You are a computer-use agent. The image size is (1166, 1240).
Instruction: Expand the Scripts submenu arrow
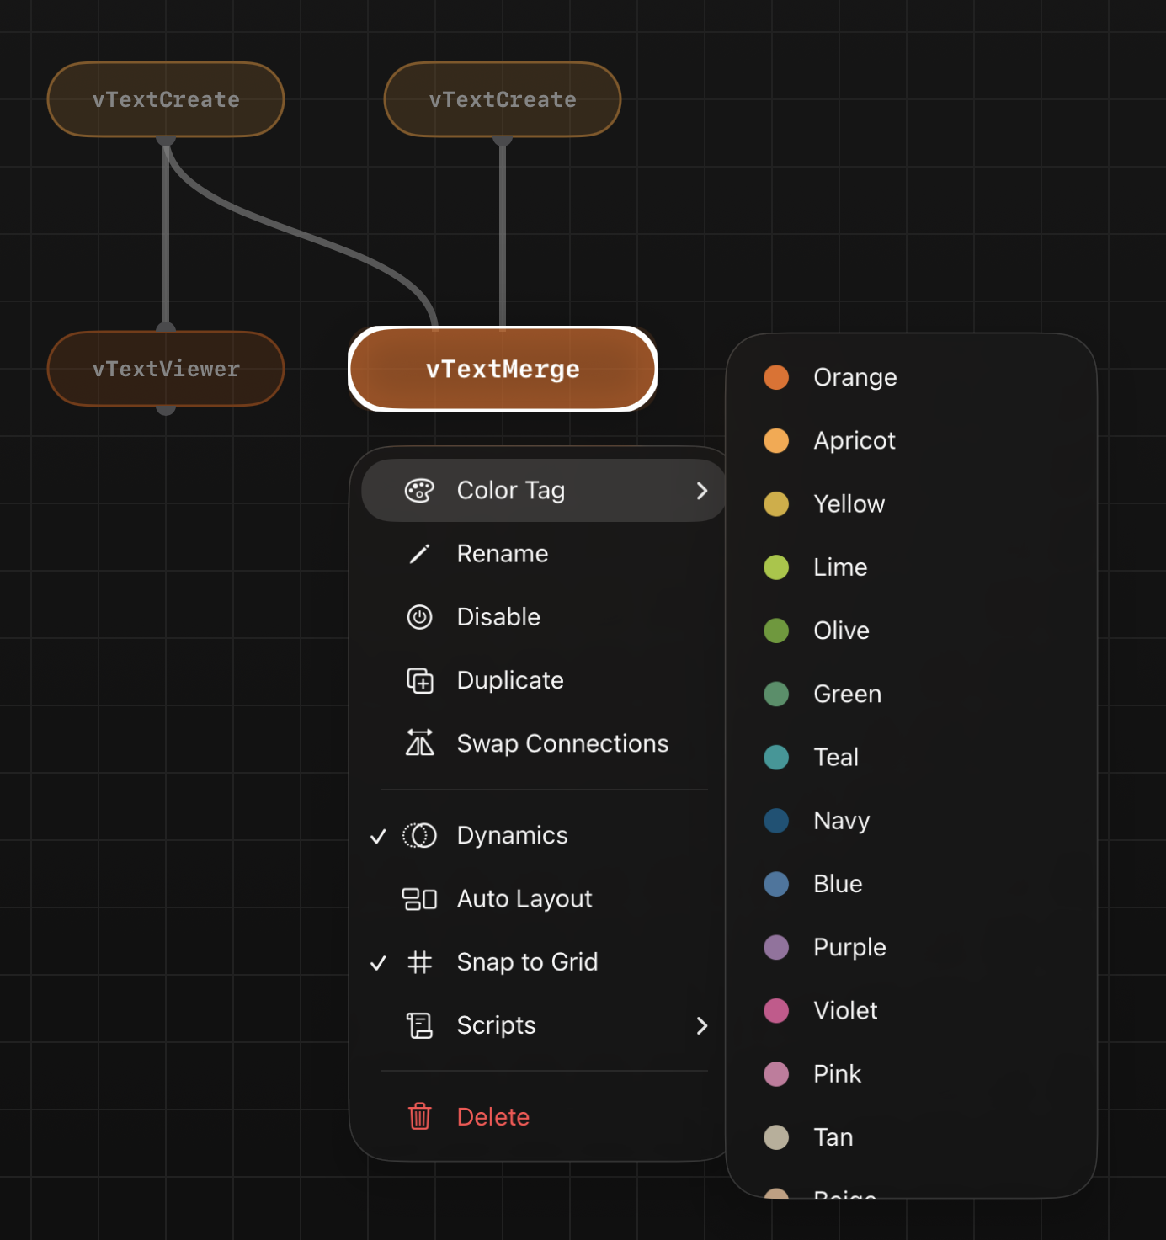pos(702,1025)
